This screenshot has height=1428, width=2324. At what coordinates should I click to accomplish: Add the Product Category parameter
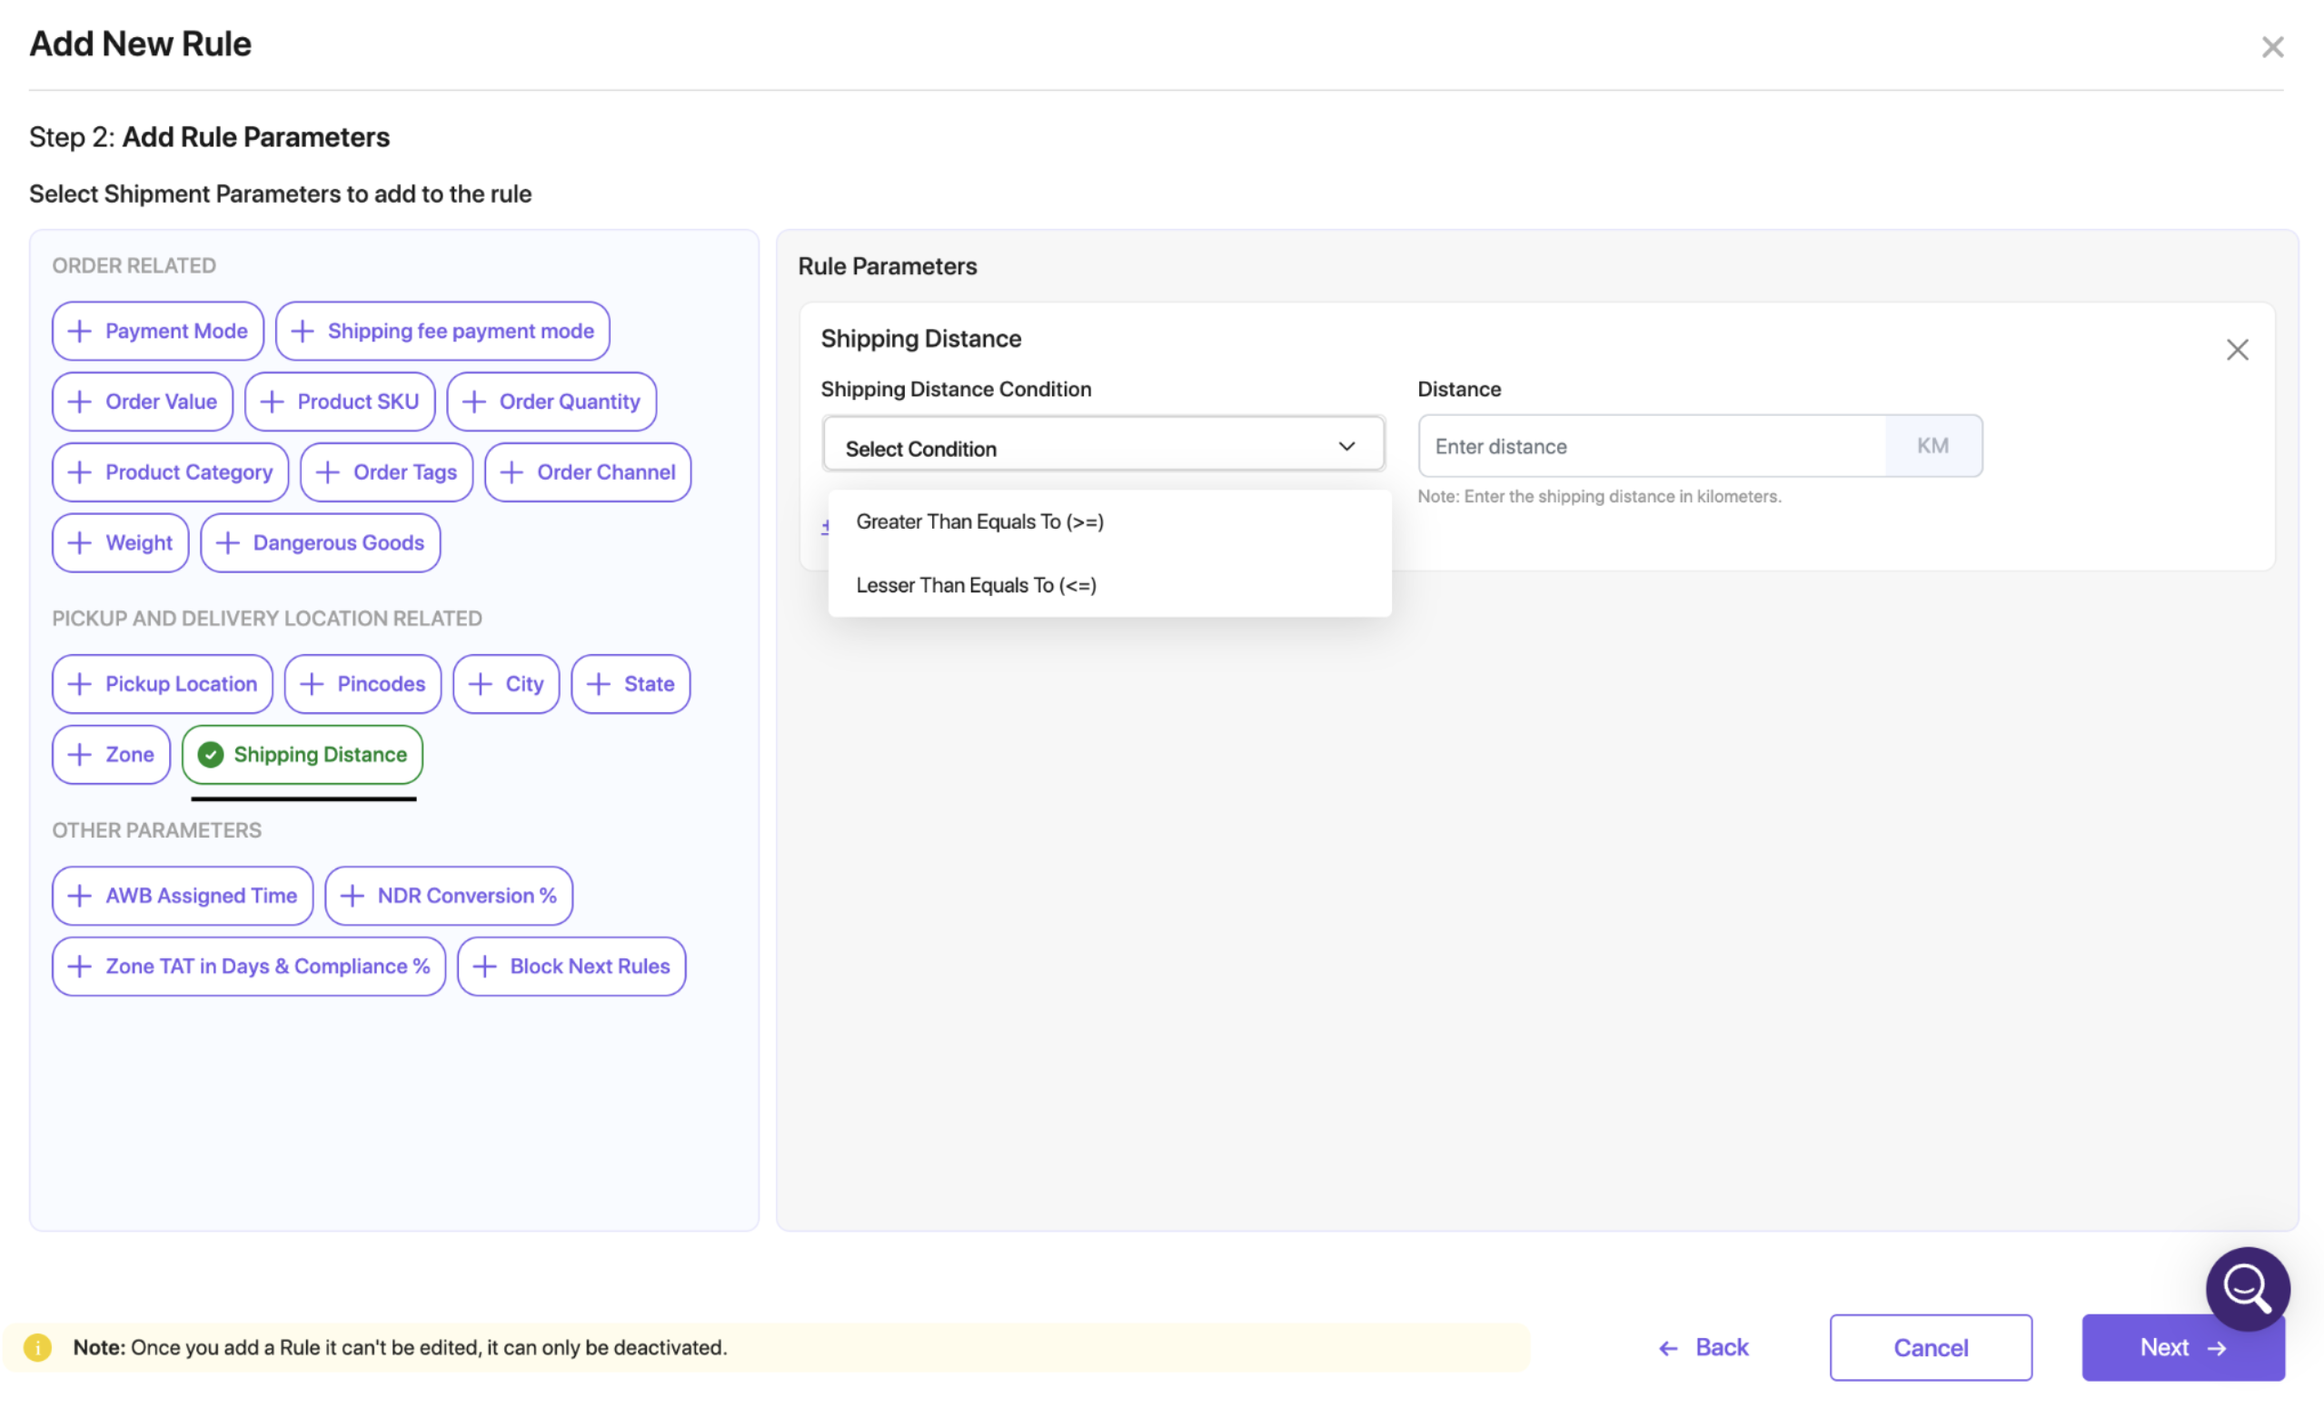(170, 472)
